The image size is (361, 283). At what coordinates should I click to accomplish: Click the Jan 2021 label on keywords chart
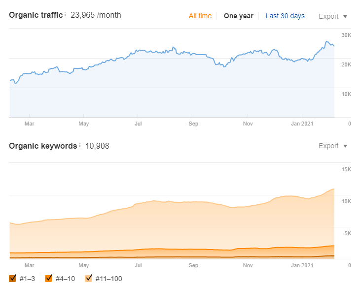pos(302,265)
